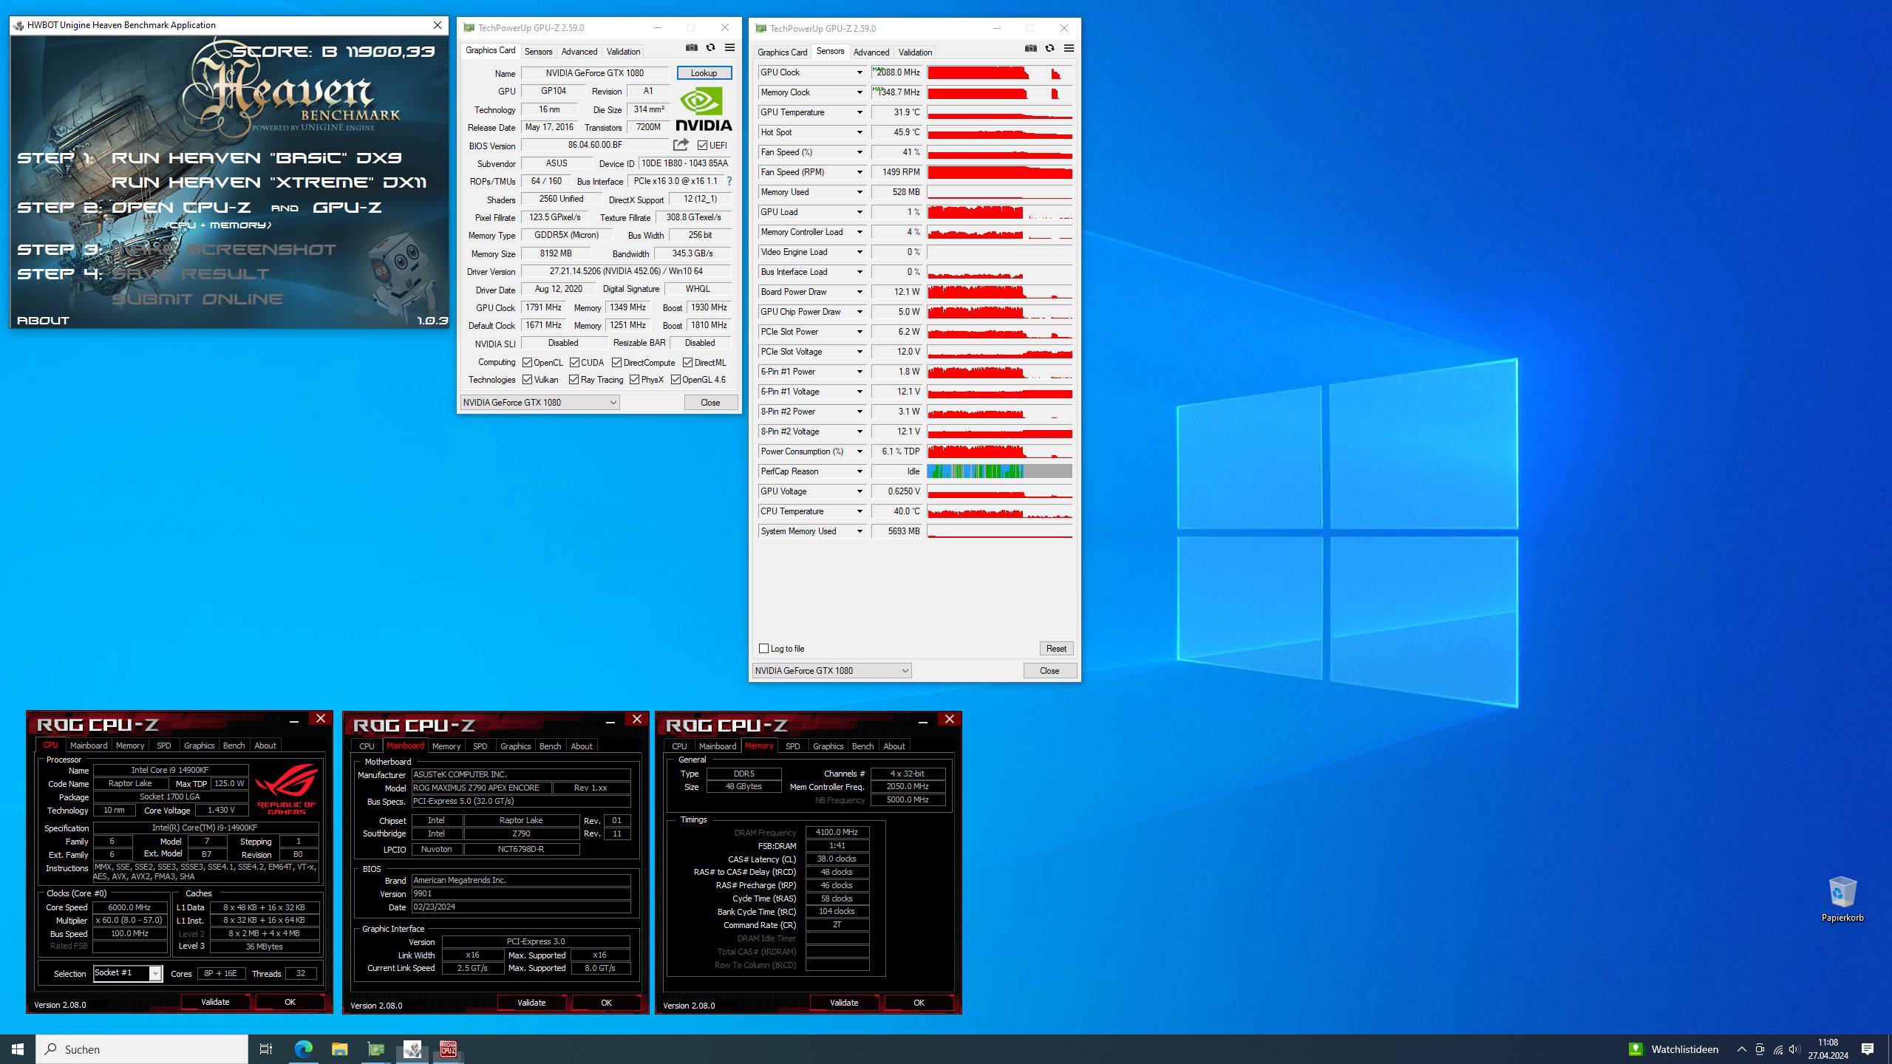Toggle the Vulkan checkbox
The image size is (1892, 1064).
coord(527,380)
